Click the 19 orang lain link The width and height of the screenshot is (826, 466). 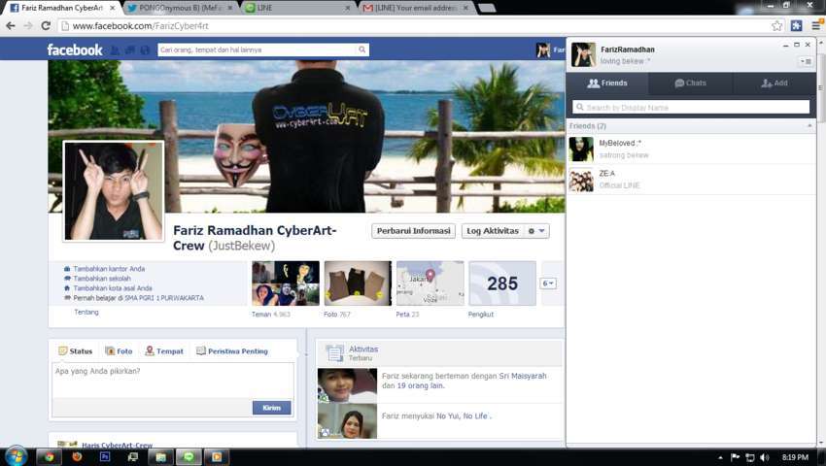pos(421,385)
